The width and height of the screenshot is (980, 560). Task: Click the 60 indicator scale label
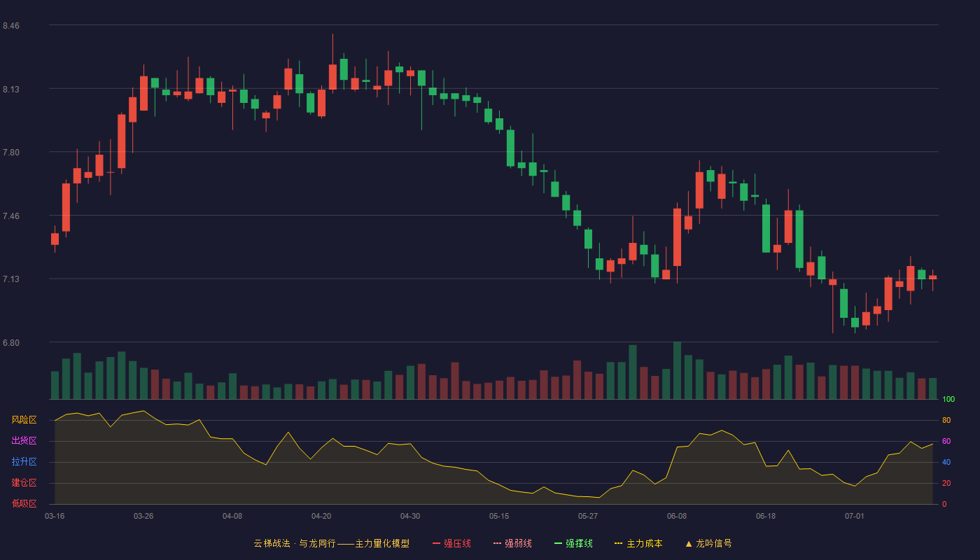coord(946,441)
